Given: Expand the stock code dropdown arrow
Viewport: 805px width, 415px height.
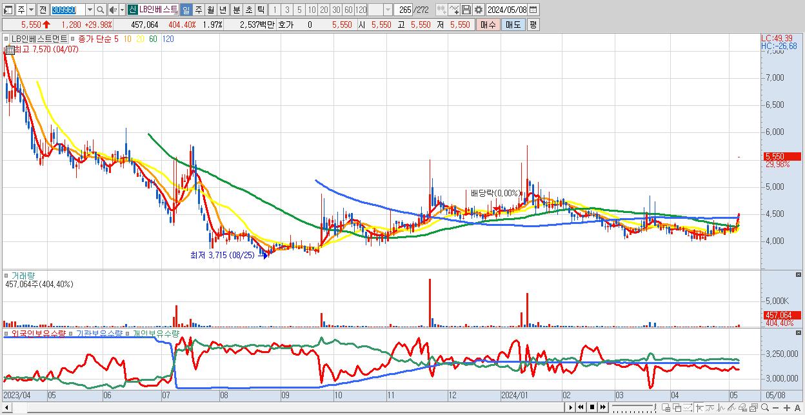Looking at the screenshot, I should 89,10.
